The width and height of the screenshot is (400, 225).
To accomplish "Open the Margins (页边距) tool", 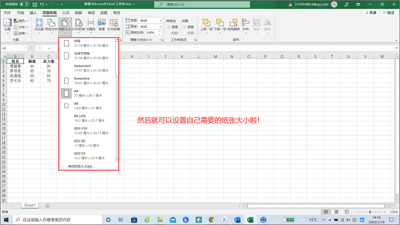I will coord(39,25).
